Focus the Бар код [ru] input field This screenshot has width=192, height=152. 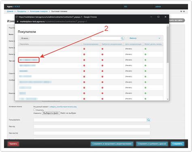click(92, 133)
